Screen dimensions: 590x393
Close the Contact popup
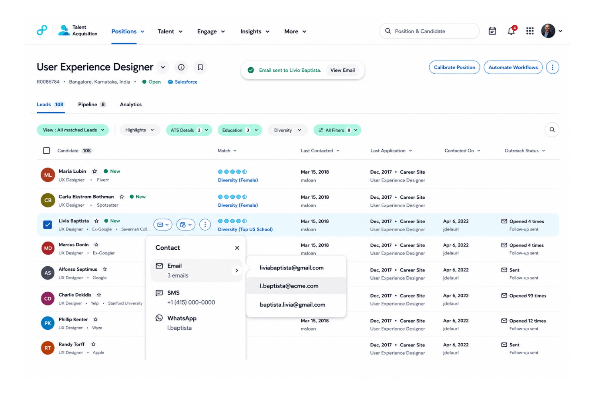[x=237, y=248]
